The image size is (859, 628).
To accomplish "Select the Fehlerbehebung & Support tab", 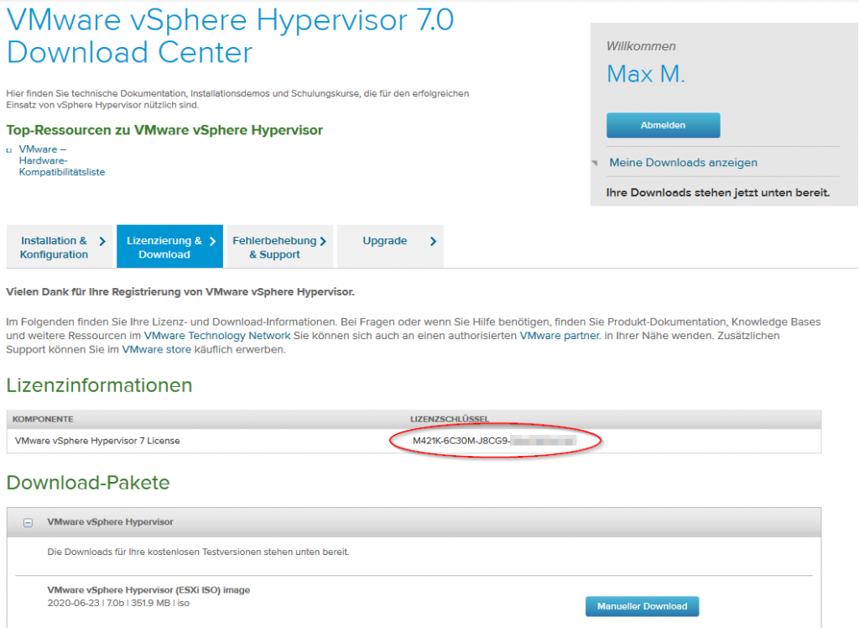I will tap(277, 246).
